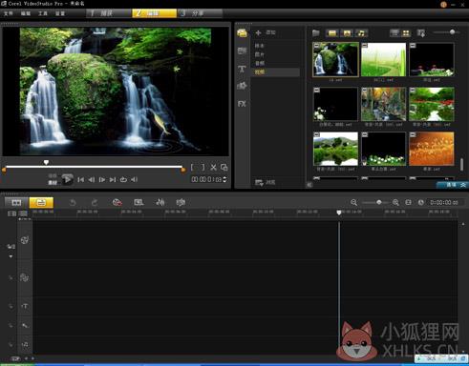469x366 pixels.
Task: Open the Track Manager show all tracks icon
Action: point(11,213)
